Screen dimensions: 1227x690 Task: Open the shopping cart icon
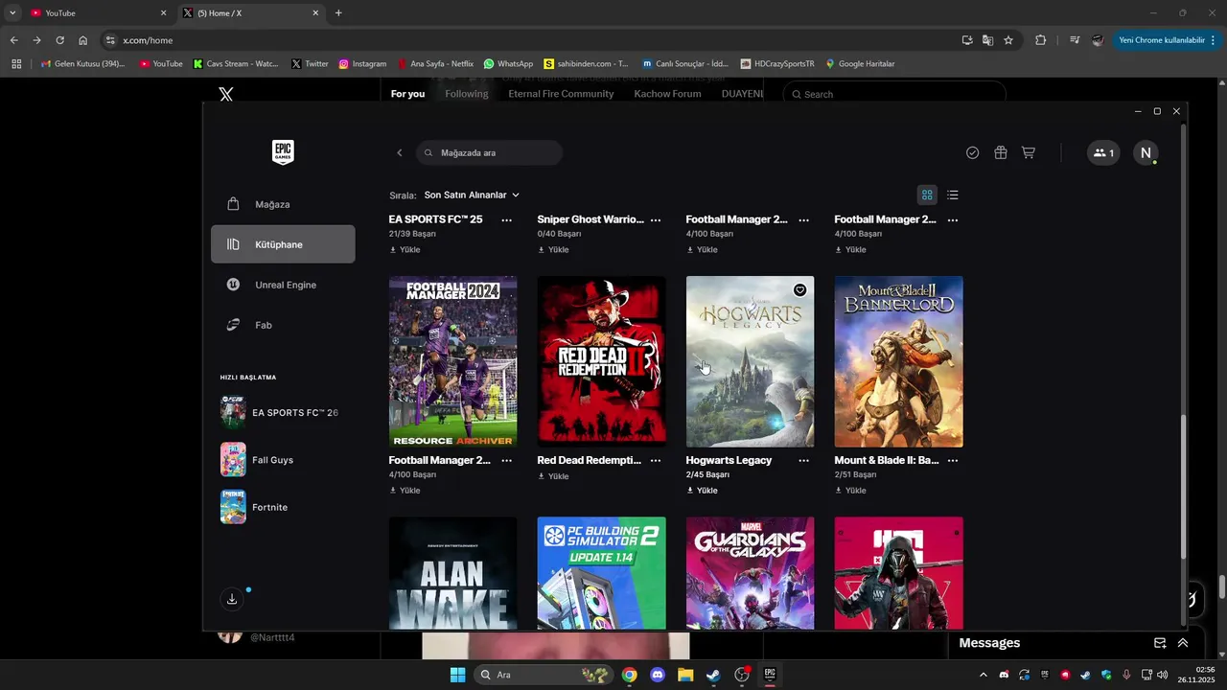[1028, 152]
